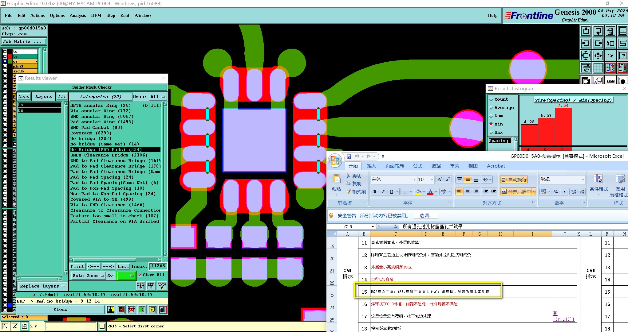Click the Job Matrix button
Screen dimensions: 628x332
click(23, 42)
